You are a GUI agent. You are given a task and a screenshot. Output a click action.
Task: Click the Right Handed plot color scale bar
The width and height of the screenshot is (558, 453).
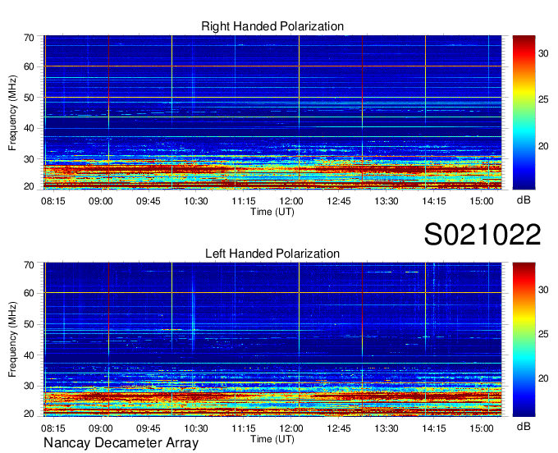pos(524,112)
